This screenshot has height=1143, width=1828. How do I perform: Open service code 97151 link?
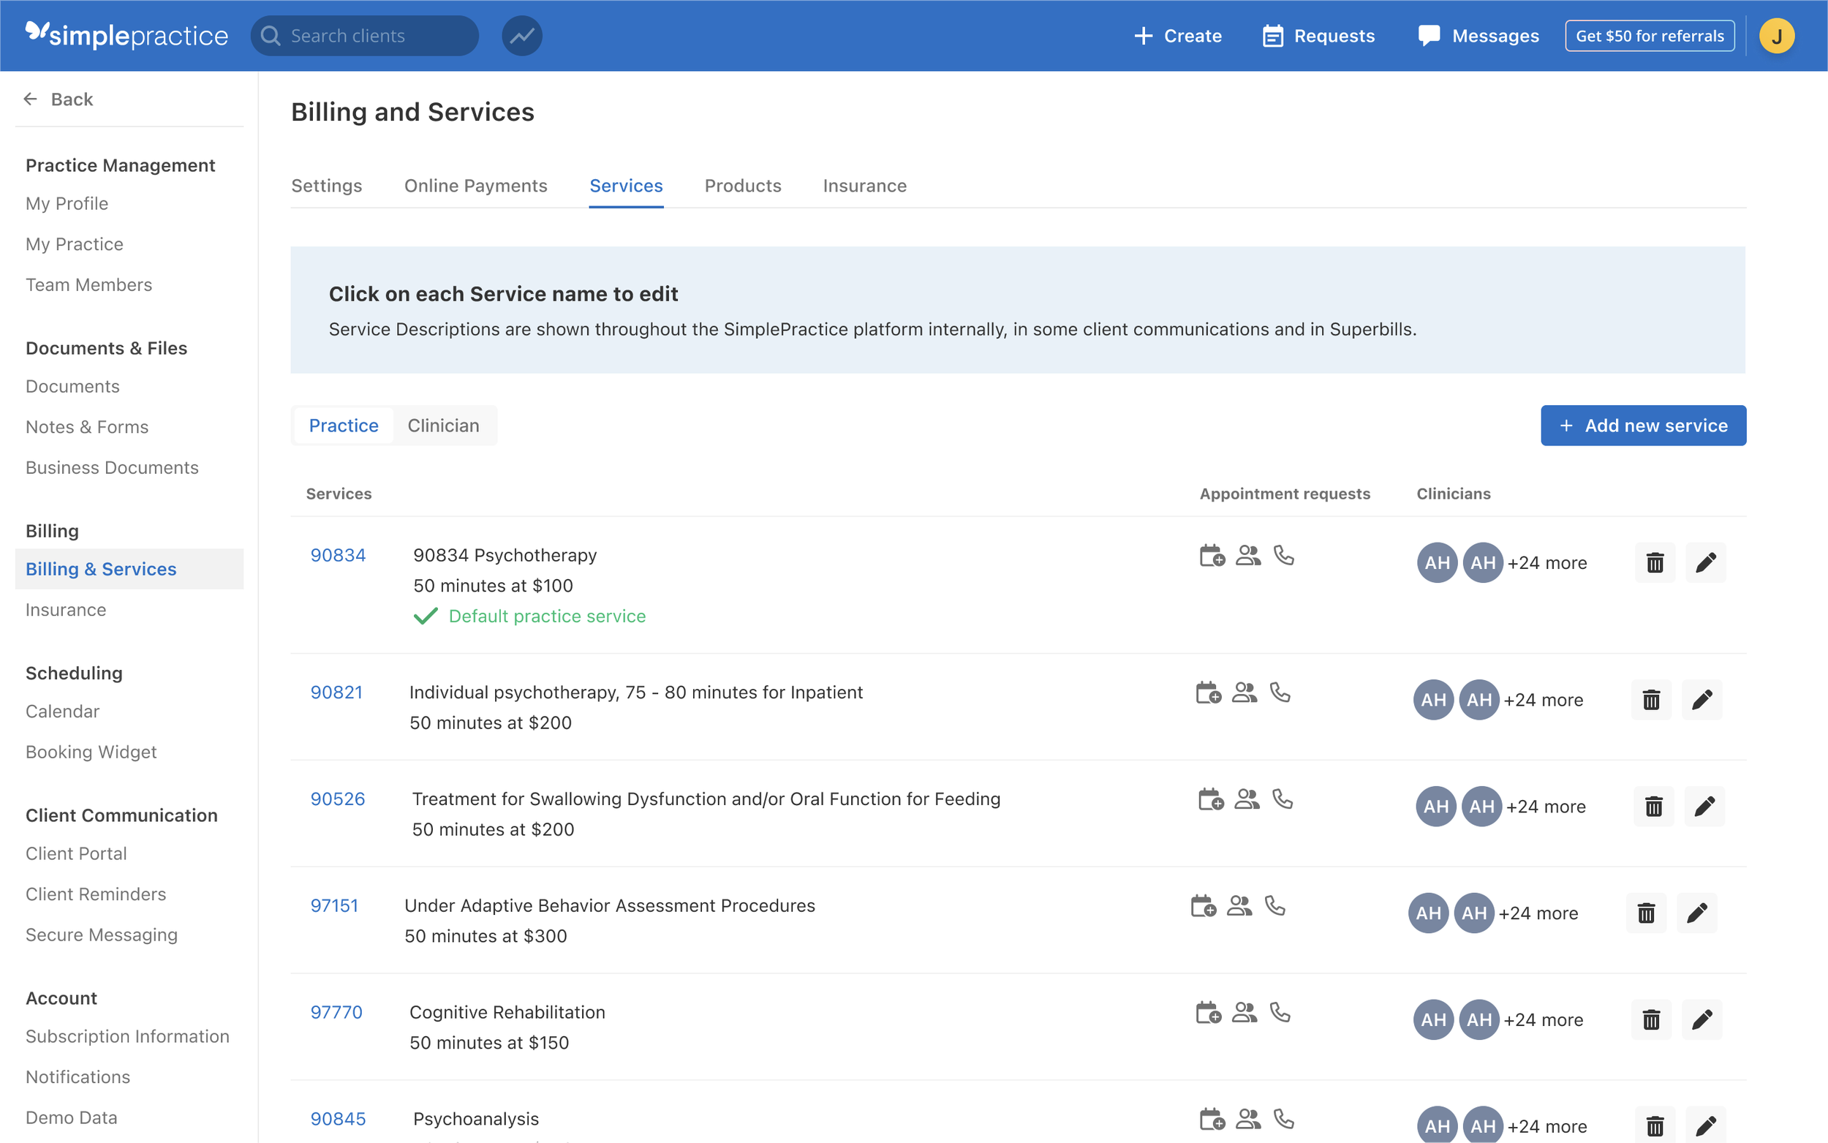coord(334,905)
